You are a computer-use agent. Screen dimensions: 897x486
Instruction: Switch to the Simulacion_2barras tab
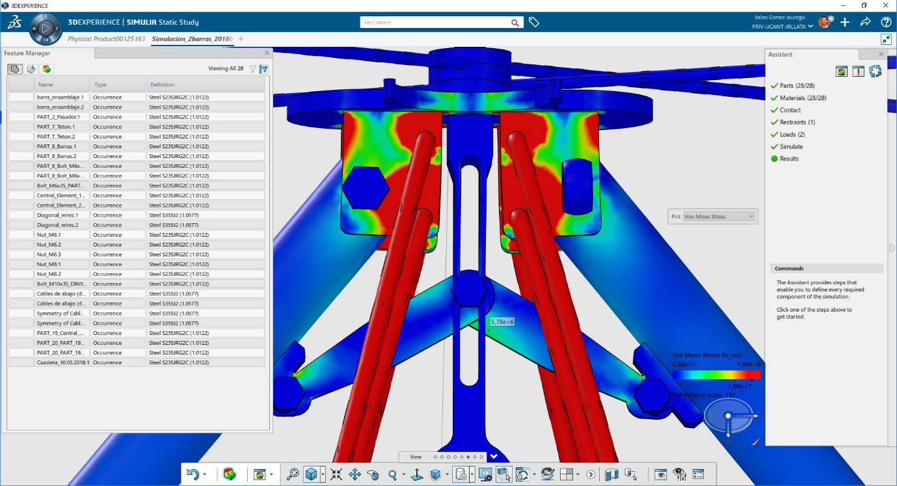point(193,39)
